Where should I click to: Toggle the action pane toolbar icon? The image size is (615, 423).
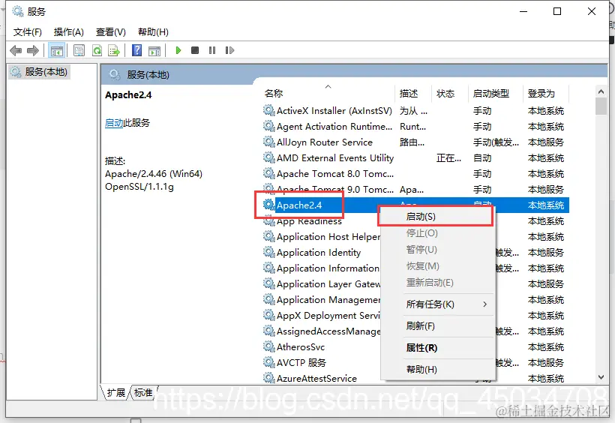154,50
